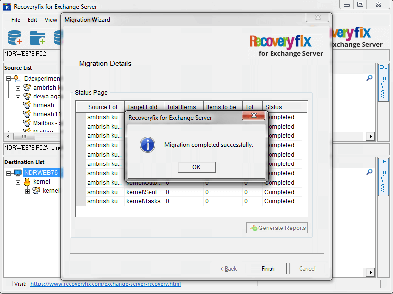Viewport: 393px width, 294px height.
Task: Select the highlighted NDRWEB76 destination item
Action: [x=42, y=173]
